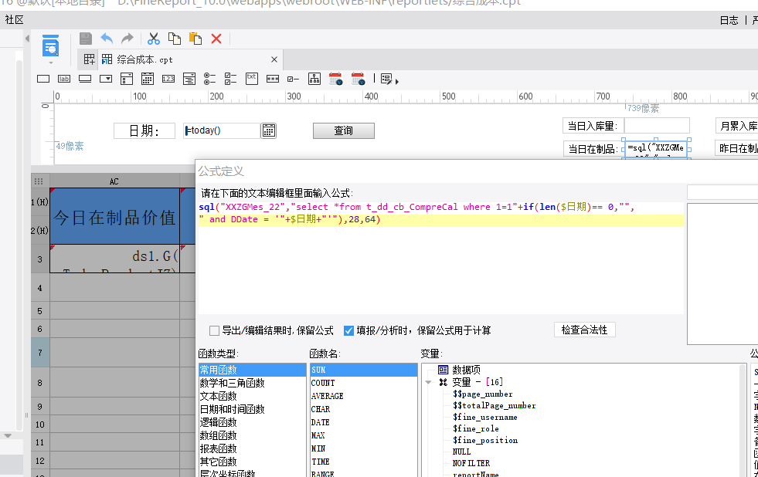The width and height of the screenshot is (758, 477).
Task: Insert a number field widget (123)
Action: (x=168, y=79)
